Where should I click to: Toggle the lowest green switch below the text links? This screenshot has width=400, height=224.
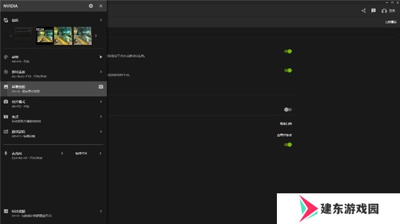coord(288,145)
